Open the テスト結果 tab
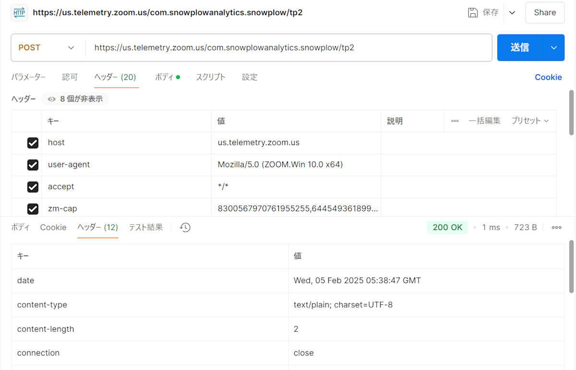Screen dimensions: 576x370 [x=145, y=227]
